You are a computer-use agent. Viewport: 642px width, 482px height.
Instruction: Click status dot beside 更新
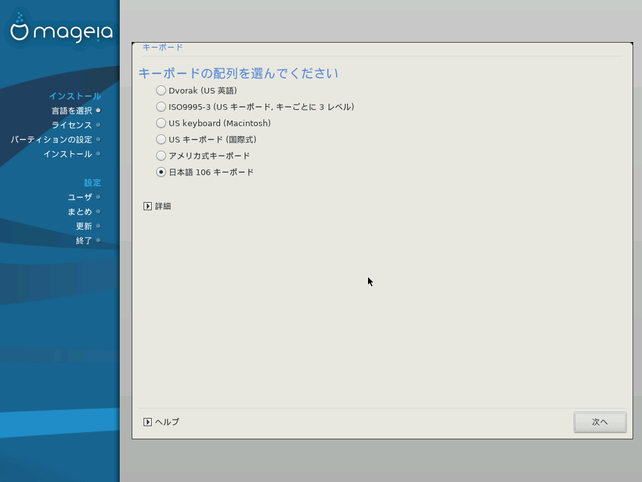pyautogui.click(x=98, y=226)
